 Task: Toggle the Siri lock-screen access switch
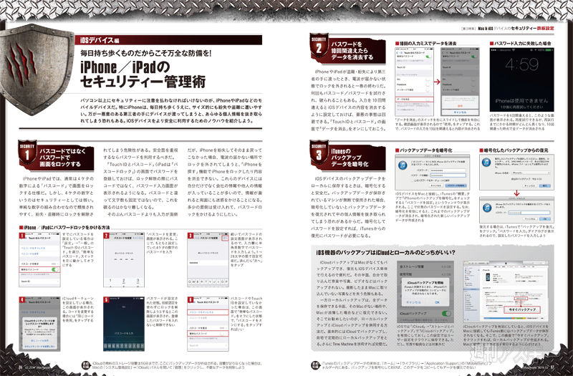click(428, 79)
